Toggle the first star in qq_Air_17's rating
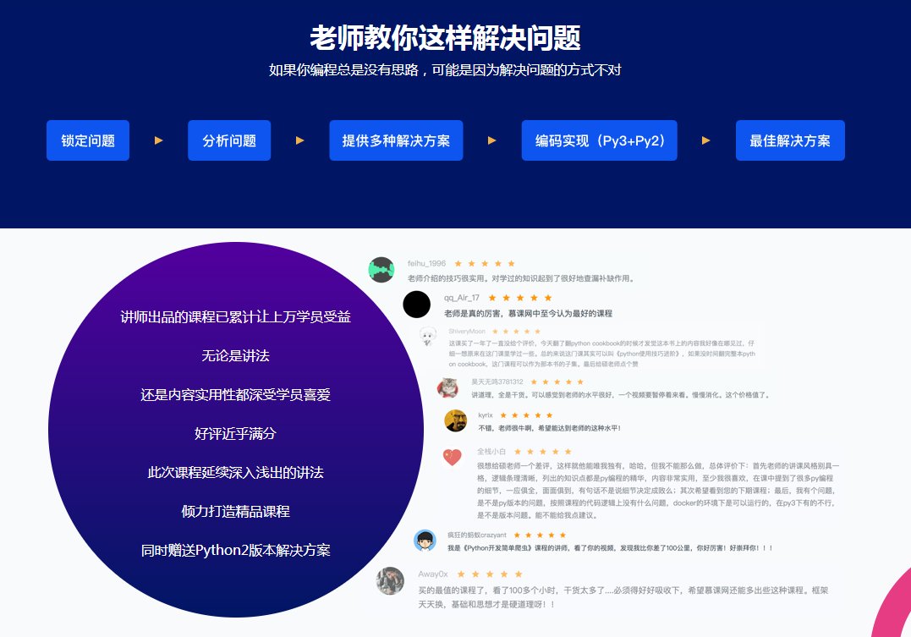Screen dimensions: 911x637 494,297
